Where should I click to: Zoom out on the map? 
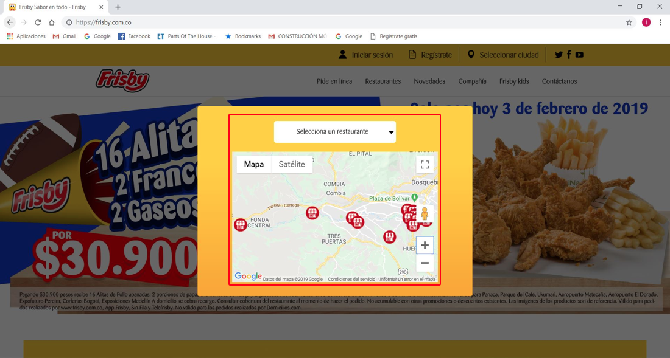(425, 263)
